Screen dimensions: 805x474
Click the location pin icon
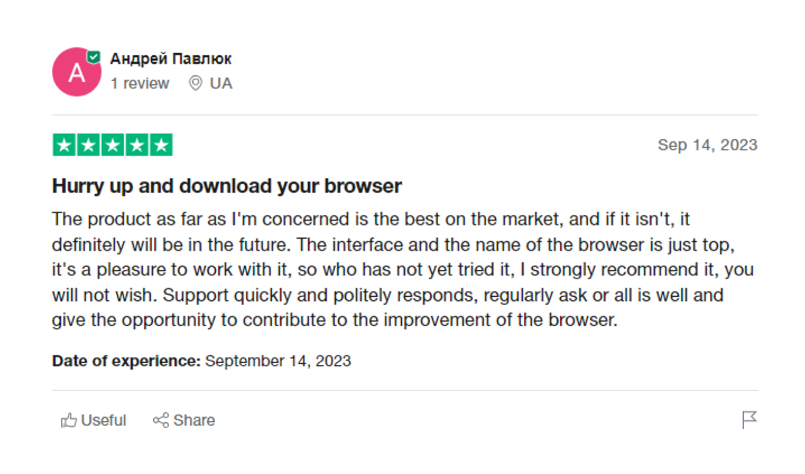click(x=195, y=83)
